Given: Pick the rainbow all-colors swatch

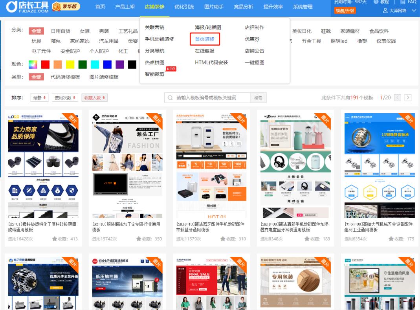Looking at the screenshot, I should (33, 64).
